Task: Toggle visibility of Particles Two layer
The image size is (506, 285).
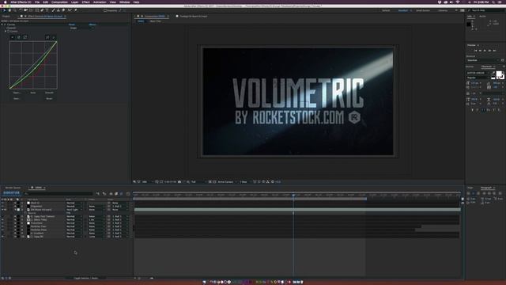Action: pyautogui.click(x=2, y=226)
